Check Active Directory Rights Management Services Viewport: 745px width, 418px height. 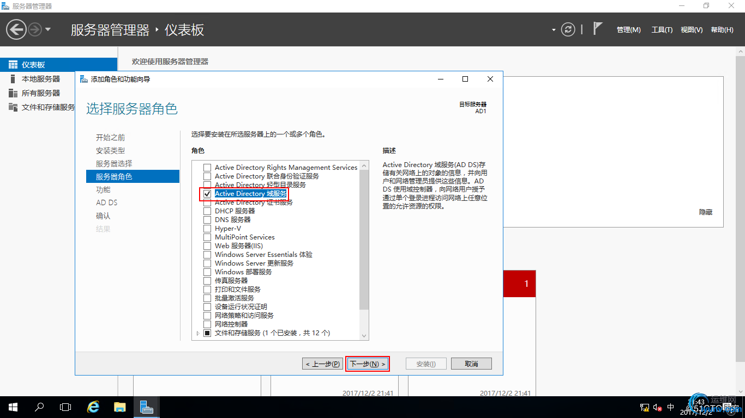(x=207, y=168)
